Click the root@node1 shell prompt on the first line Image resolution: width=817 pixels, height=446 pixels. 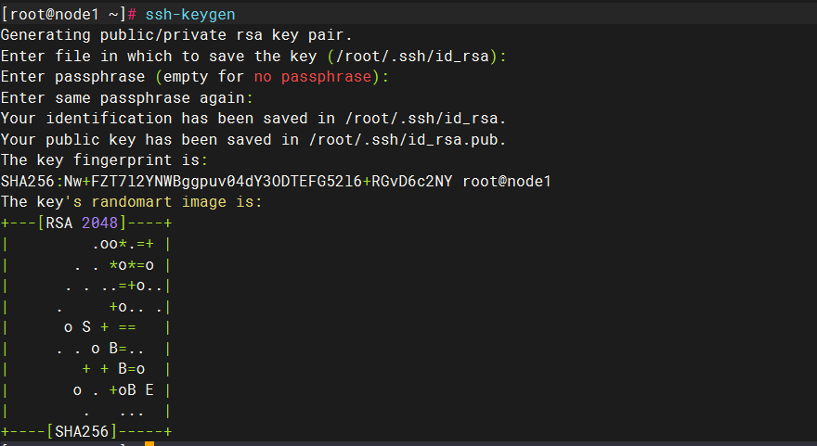coord(65,16)
